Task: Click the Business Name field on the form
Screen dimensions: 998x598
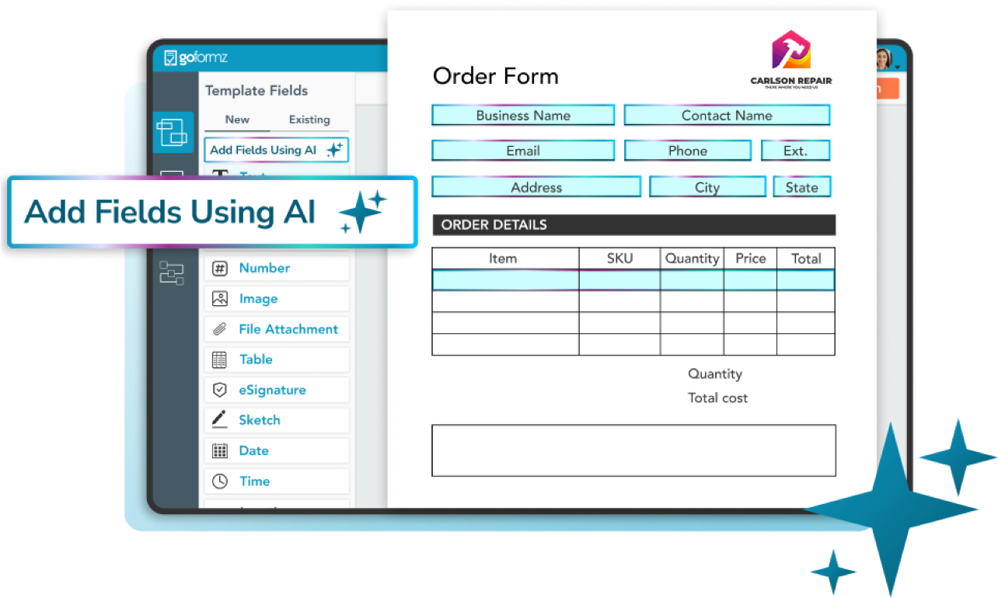Action: coord(522,115)
